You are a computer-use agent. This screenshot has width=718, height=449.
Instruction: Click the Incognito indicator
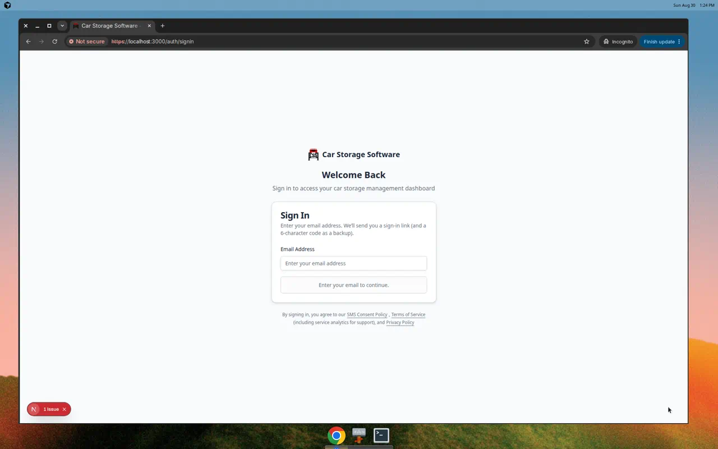click(x=618, y=42)
